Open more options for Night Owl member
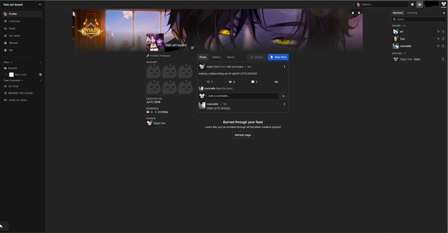 click(443, 59)
